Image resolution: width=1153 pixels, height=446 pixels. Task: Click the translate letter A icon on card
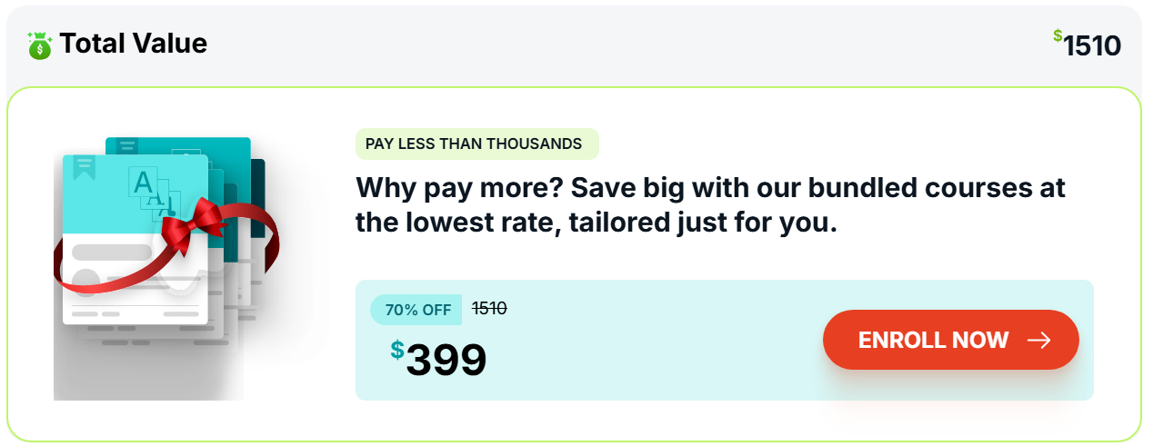tap(144, 183)
